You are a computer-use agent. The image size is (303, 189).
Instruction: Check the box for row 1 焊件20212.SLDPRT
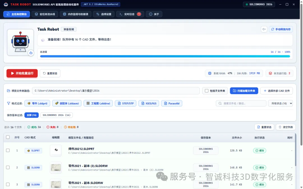pos(8,150)
